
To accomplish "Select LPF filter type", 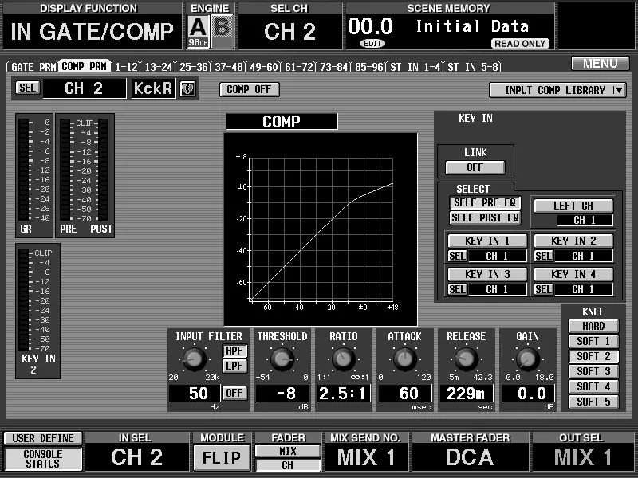I will pyautogui.click(x=234, y=366).
